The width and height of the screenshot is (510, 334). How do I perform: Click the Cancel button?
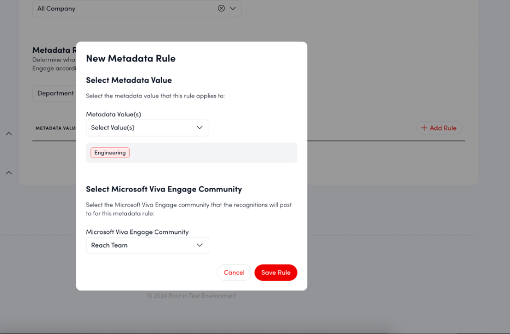click(x=234, y=273)
